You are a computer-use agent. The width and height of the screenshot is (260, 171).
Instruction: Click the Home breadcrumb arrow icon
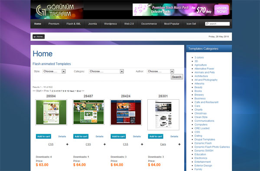(35, 37)
